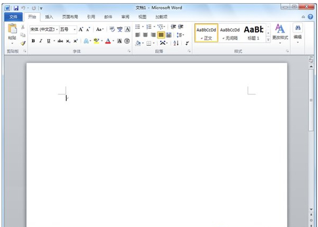Center paragraph text
The width and height of the screenshot is (318, 227).
[x=146, y=35]
